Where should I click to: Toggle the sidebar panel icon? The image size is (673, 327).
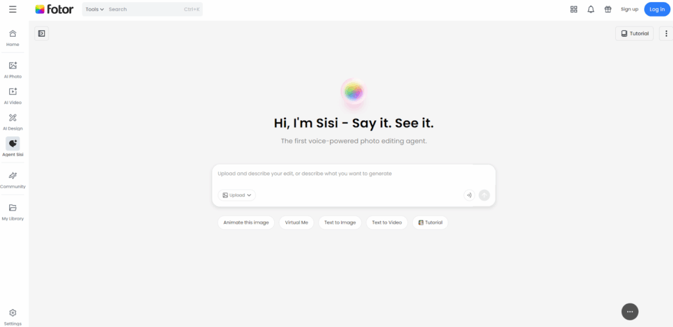click(x=41, y=34)
